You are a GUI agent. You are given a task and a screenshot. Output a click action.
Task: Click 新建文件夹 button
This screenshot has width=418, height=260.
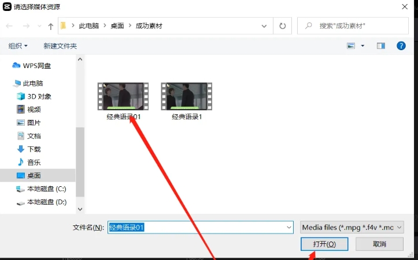click(60, 46)
